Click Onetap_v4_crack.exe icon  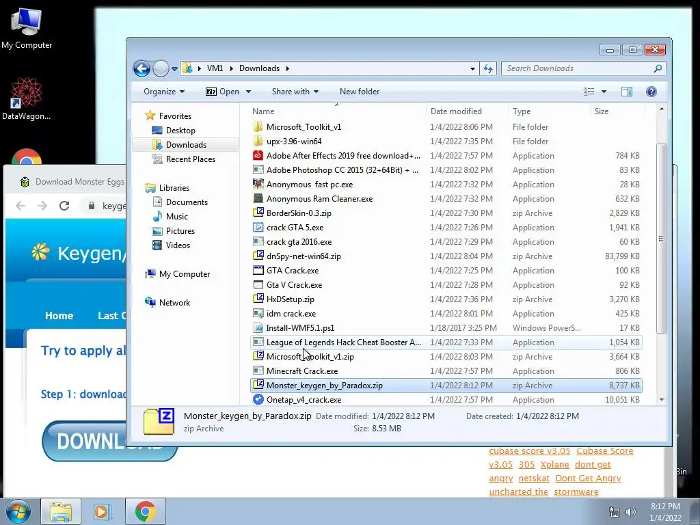258,399
